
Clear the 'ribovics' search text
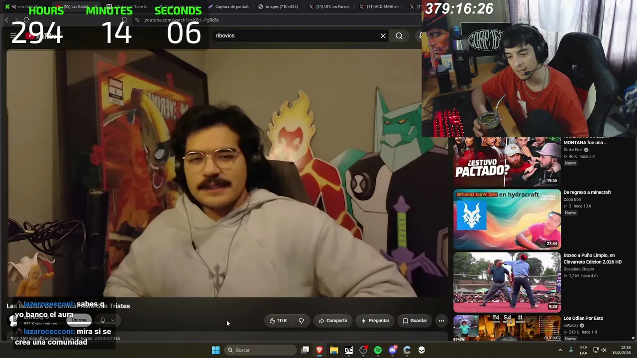pos(383,36)
